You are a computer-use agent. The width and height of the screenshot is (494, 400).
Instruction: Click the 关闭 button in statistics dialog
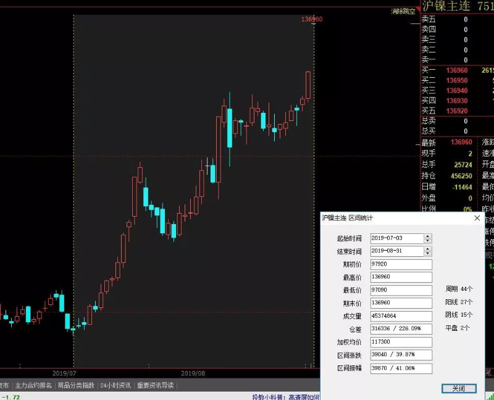tap(459, 388)
